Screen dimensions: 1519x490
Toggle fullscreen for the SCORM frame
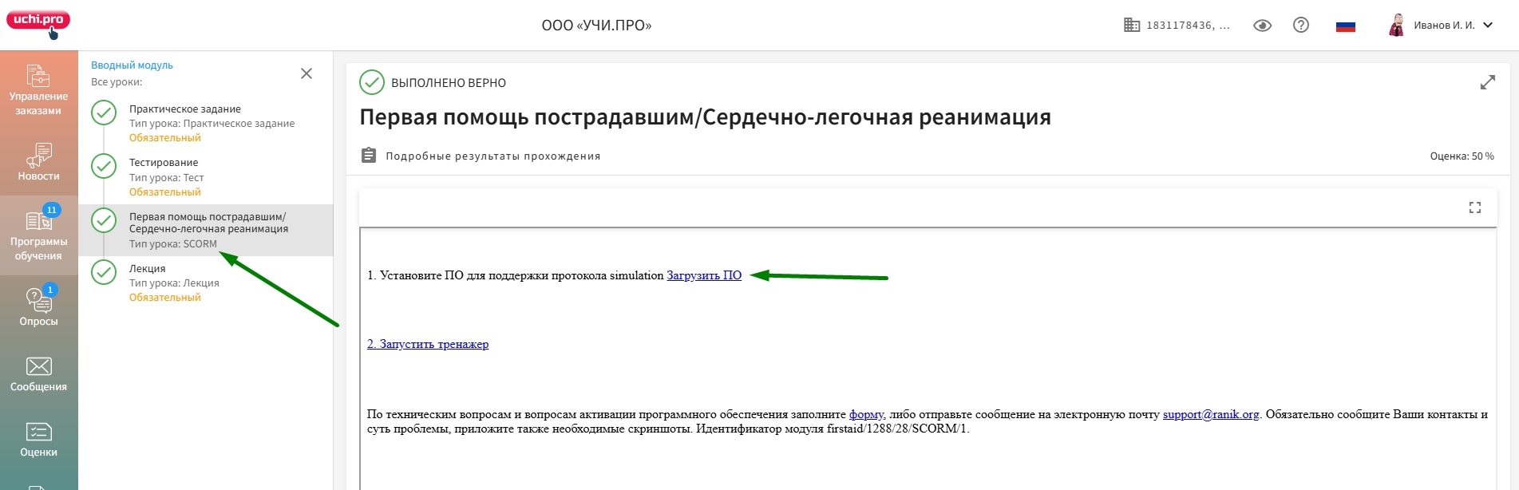click(1474, 207)
